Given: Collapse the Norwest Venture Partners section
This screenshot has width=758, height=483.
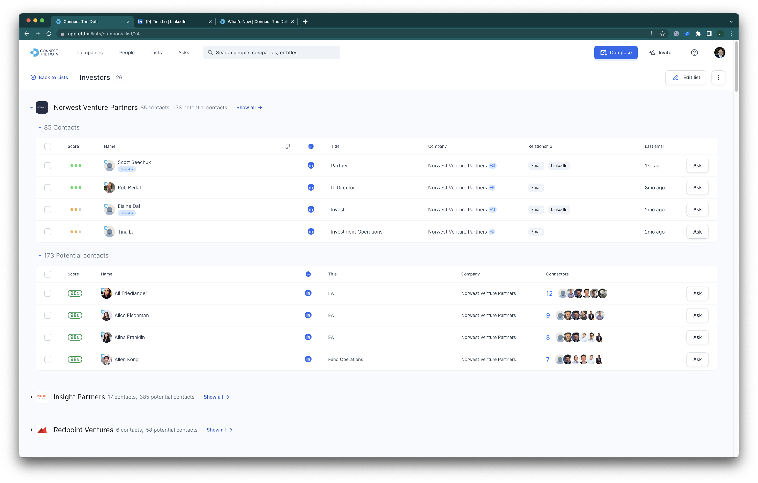Looking at the screenshot, I should [x=32, y=108].
